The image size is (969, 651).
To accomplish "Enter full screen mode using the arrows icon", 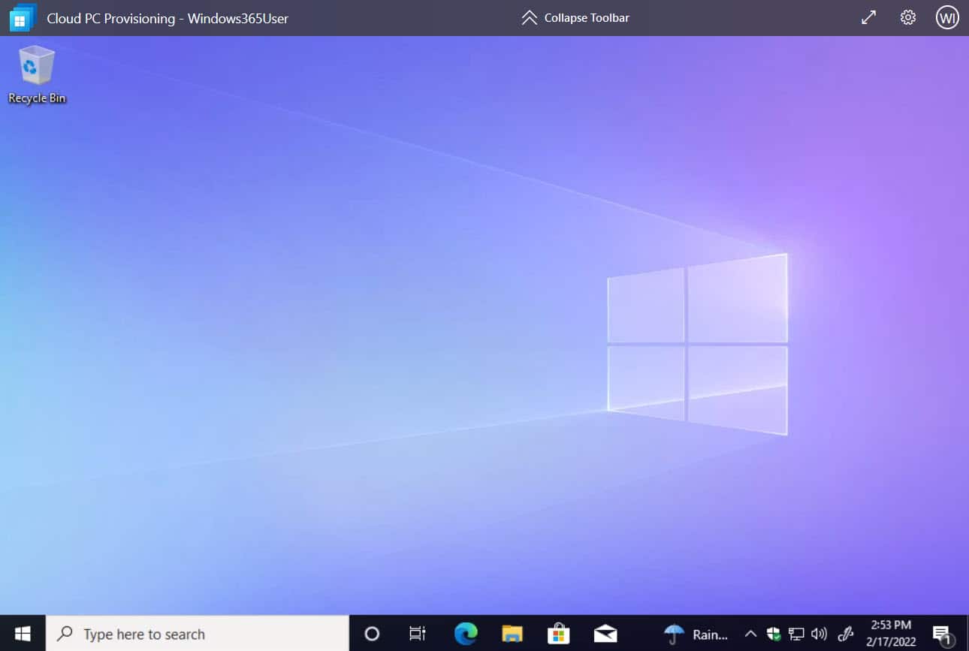I will tap(868, 17).
